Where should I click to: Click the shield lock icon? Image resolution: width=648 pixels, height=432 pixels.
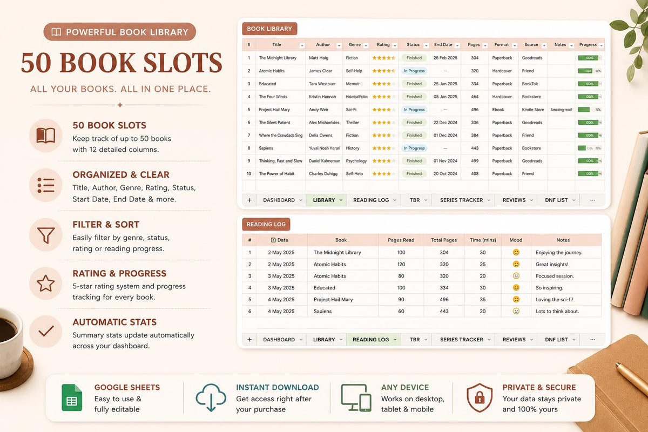(480, 397)
